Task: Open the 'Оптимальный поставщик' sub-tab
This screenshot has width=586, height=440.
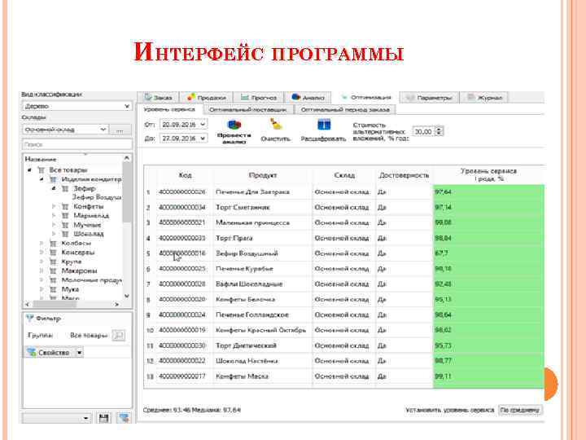Action: [x=248, y=110]
